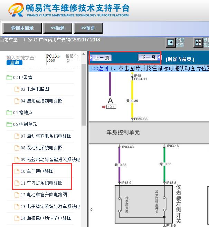Click page icon beside 07 启动与充电系统
The width and height of the screenshot is (209, 227).
click(x=17, y=136)
